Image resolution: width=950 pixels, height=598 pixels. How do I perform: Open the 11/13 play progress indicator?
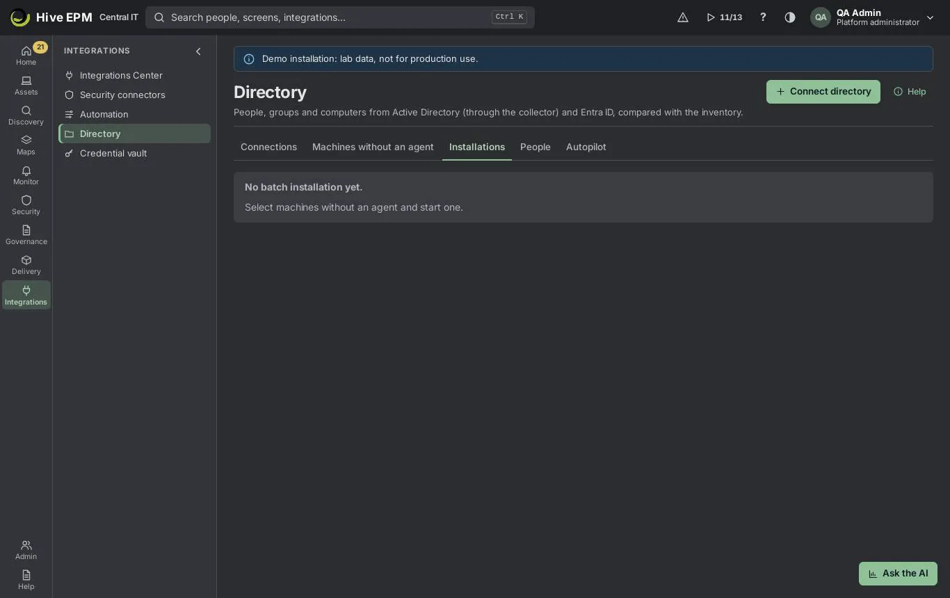pyautogui.click(x=724, y=17)
